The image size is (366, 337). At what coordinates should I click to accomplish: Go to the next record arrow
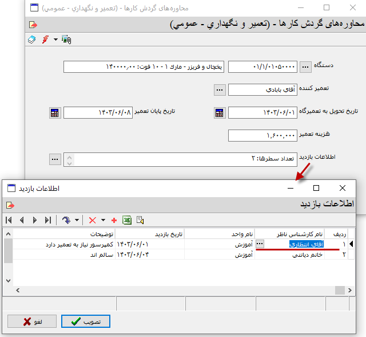click(x=35, y=220)
